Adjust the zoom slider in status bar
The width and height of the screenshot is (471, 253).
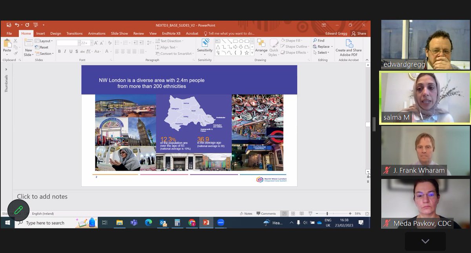(327, 213)
